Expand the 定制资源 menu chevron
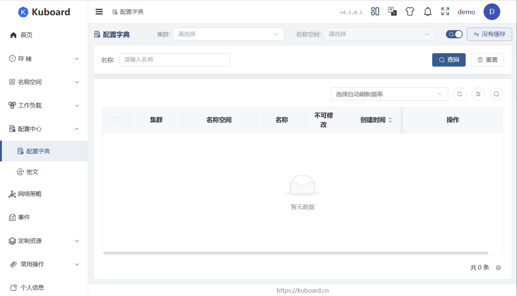 point(77,241)
